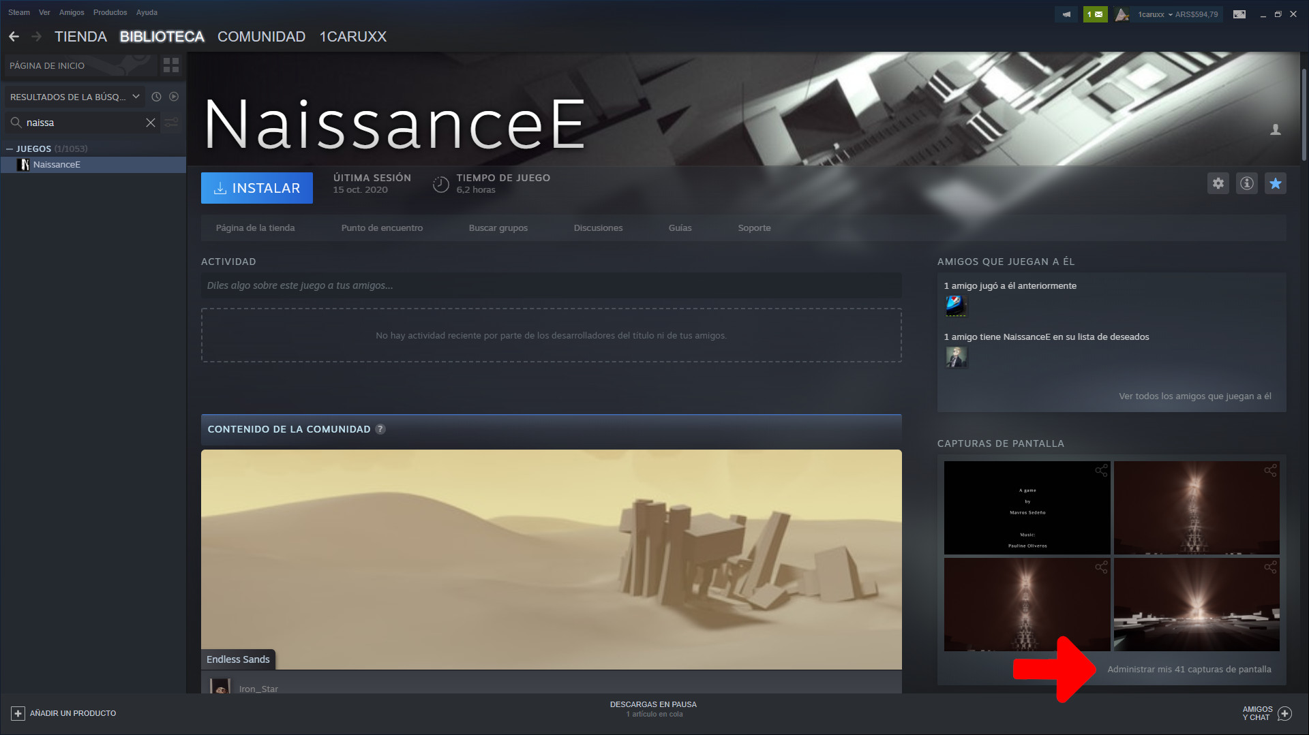Click the help question mark beside Contenido de la comunidad
This screenshot has width=1309, height=735.
point(380,429)
